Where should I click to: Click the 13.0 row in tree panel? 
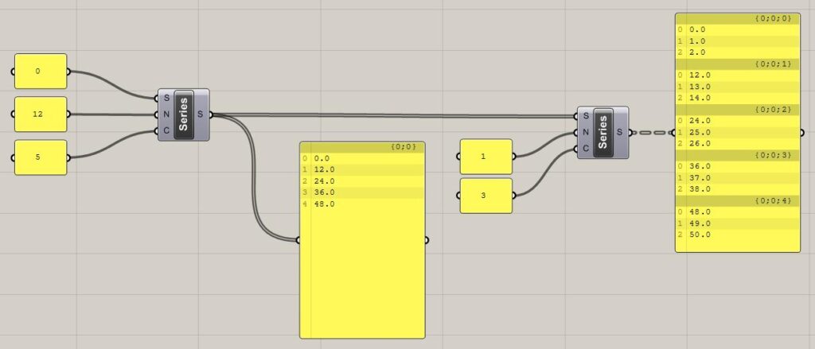738,87
